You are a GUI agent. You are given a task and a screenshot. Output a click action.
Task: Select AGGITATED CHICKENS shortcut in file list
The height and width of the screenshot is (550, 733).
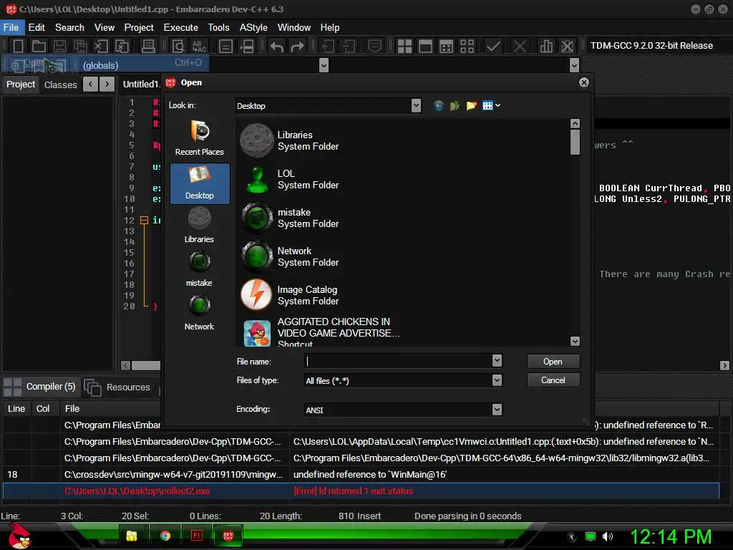point(321,332)
